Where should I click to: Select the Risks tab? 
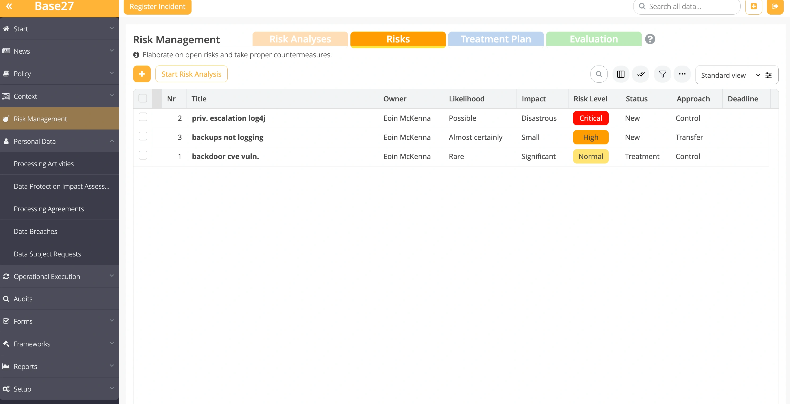(398, 39)
